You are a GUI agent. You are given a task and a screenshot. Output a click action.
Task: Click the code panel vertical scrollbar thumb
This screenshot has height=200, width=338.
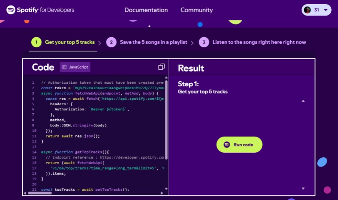pyautogui.click(x=166, y=120)
